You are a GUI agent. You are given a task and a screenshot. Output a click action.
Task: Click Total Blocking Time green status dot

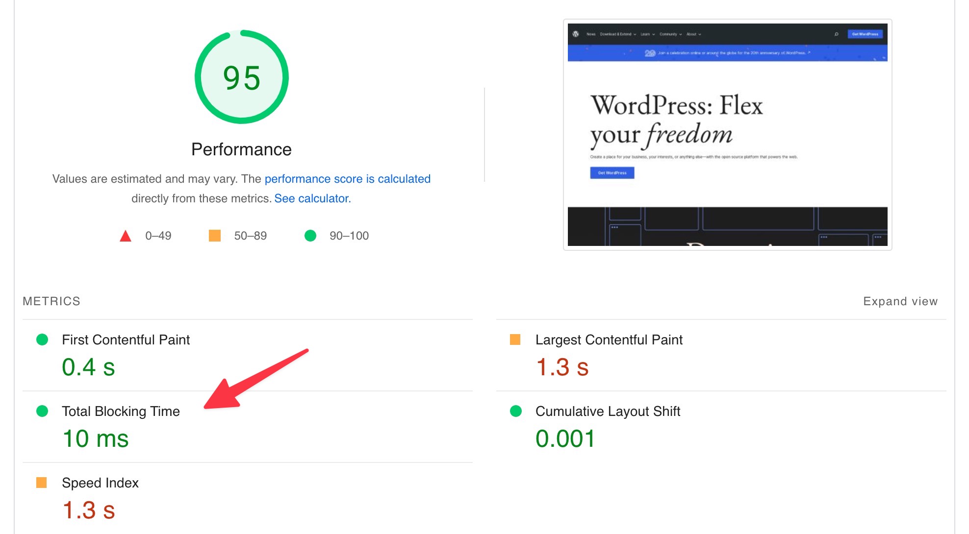click(x=42, y=411)
